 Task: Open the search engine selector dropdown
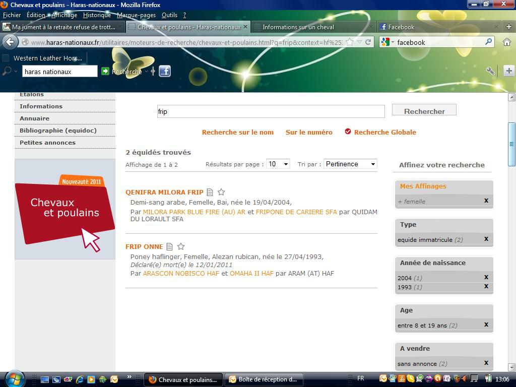pos(386,42)
